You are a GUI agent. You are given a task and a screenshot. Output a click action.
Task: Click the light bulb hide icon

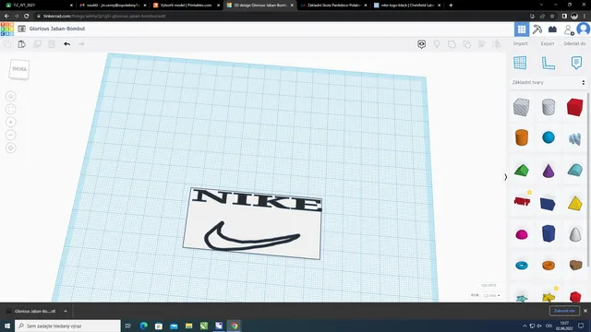[x=437, y=44]
